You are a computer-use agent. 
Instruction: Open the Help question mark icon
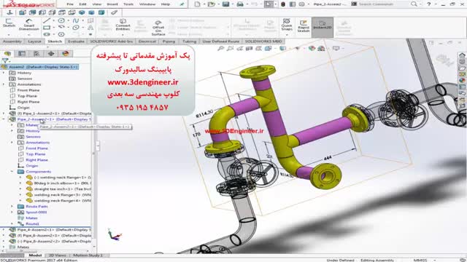click(x=429, y=4)
